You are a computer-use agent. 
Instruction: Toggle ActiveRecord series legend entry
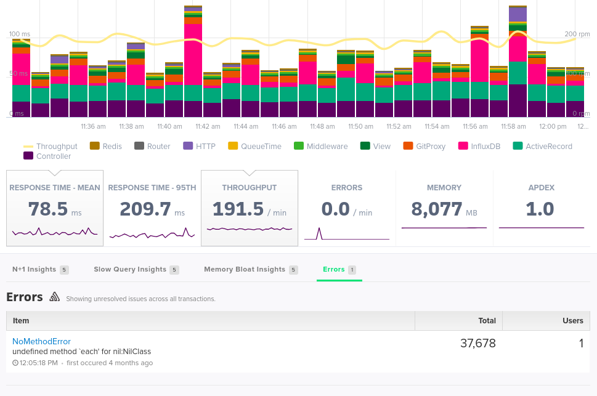click(x=543, y=146)
